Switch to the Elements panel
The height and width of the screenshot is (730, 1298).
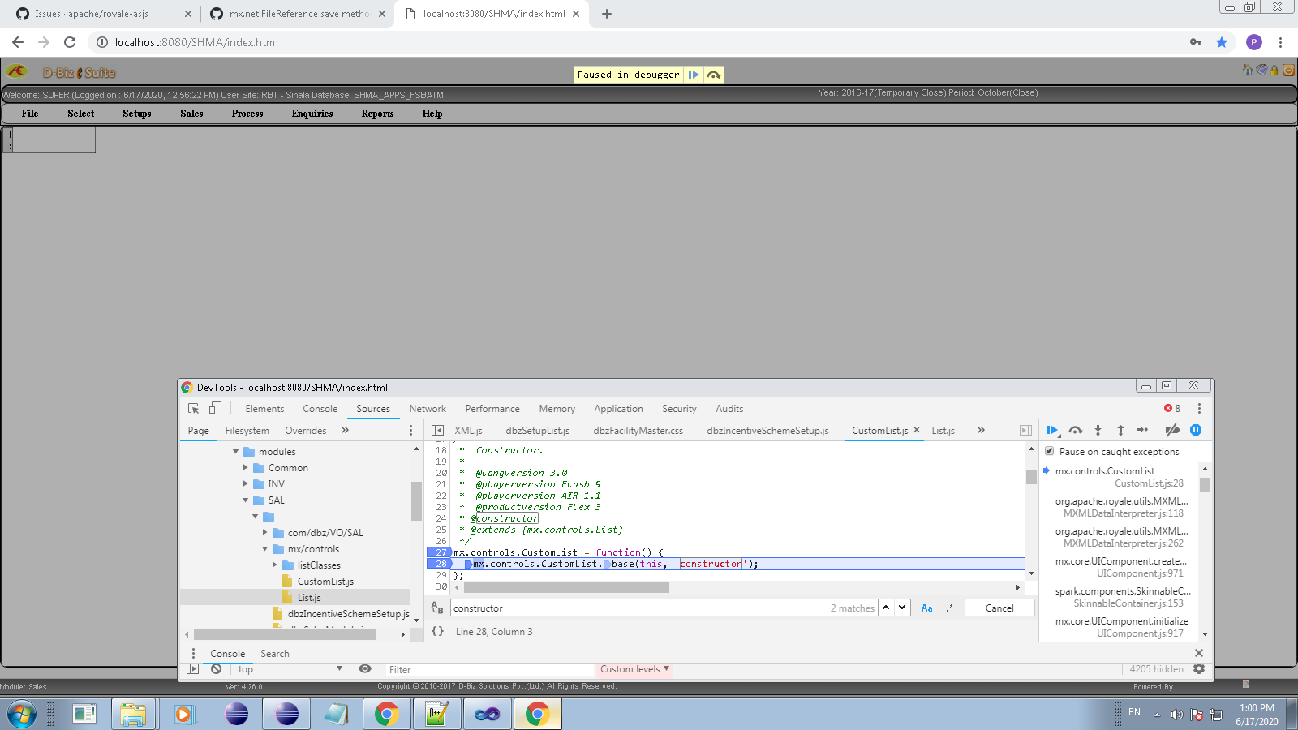(x=264, y=409)
